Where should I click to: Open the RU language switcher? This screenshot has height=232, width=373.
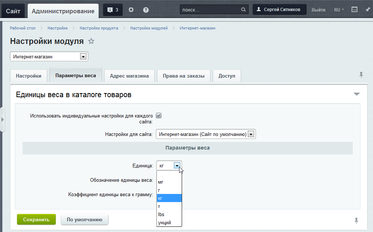click(x=339, y=10)
